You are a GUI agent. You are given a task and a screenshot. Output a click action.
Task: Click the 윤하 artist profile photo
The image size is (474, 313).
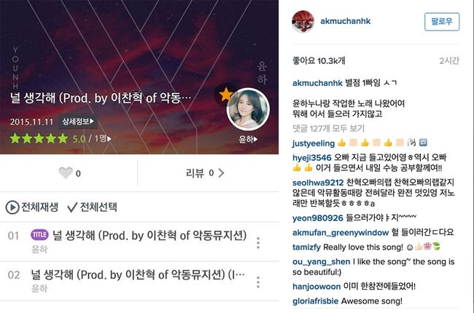point(248,109)
